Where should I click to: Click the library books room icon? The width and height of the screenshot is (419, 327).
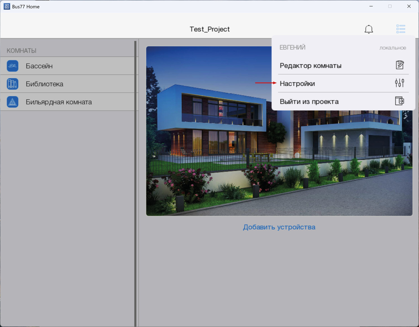(x=13, y=84)
